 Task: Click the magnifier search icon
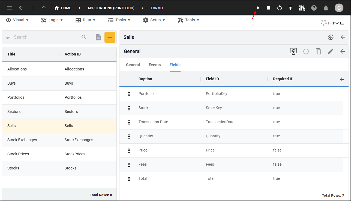point(84,37)
